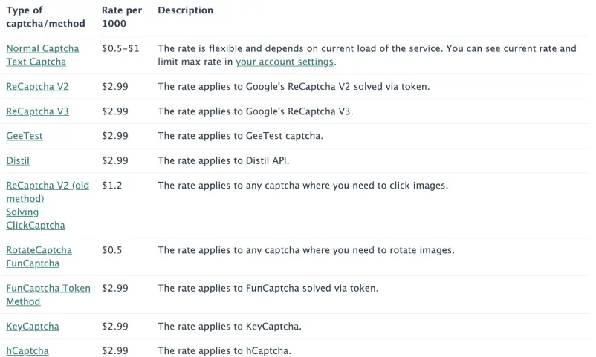Open the hCaptcha link

click(x=27, y=350)
